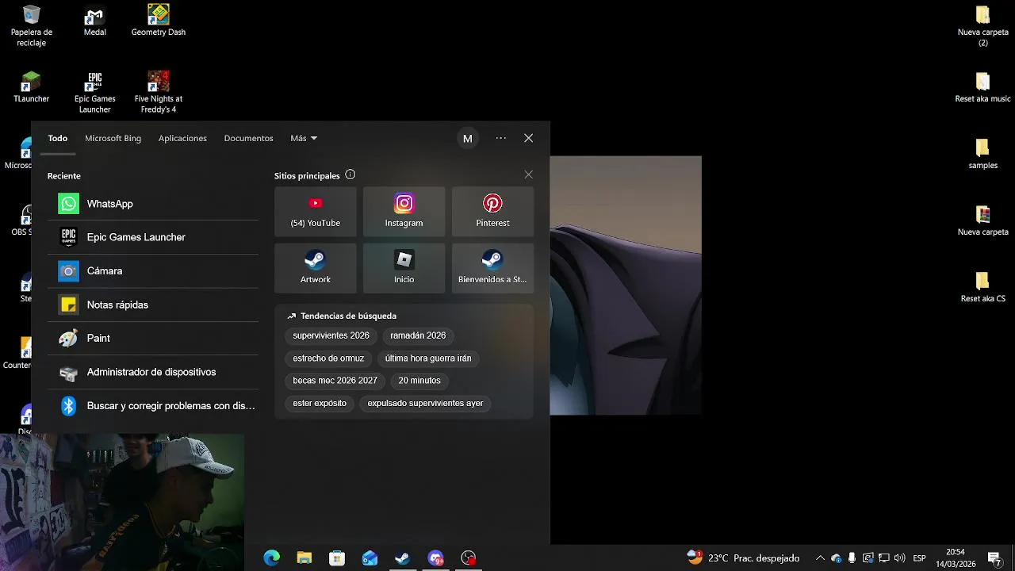Image resolution: width=1015 pixels, height=571 pixels.
Task: Launch Paint from recent apps
Action: pyautogui.click(x=153, y=338)
